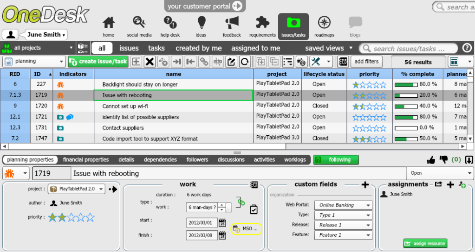Screen dimensions: 475x252
Task: Open the requirements puzzle-piece section
Action: 262,27
